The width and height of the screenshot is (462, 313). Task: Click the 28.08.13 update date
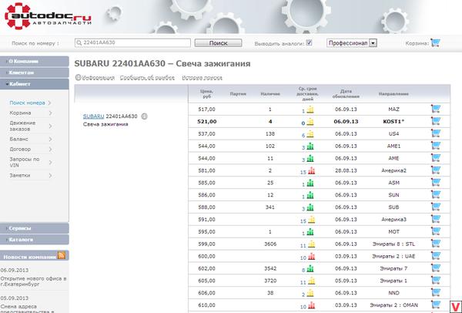click(x=346, y=170)
